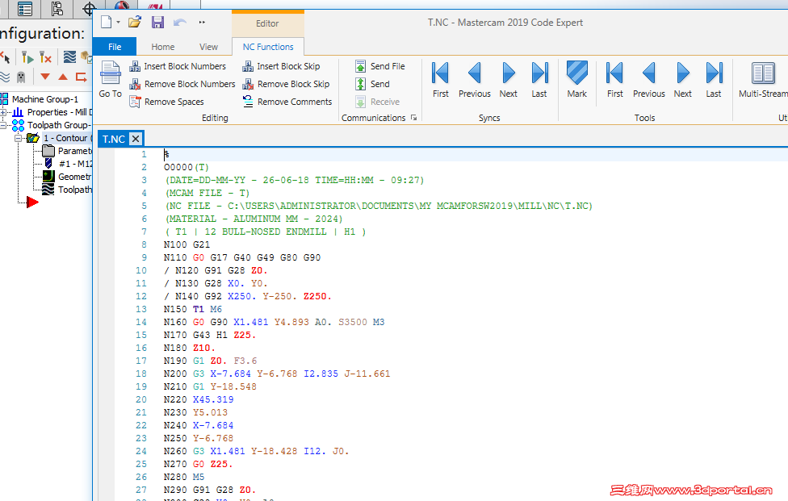The height and width of the screenshot is (501, 788).
Task: Click line number 18 in gutter
Action: point(141,374)
